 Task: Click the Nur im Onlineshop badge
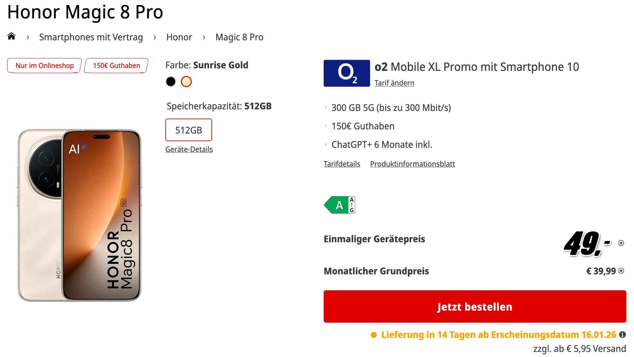[x=45, y=65]
